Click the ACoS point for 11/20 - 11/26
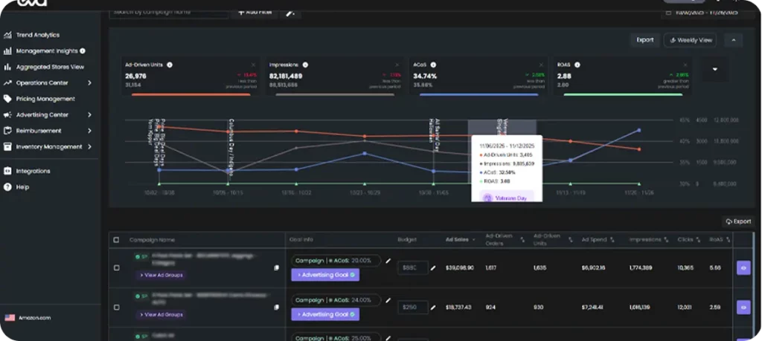Image resolution: width=762 pixels, height=341 pixels. [x=638, y=130]
